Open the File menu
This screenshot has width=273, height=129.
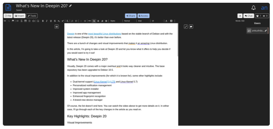[8, 16]
